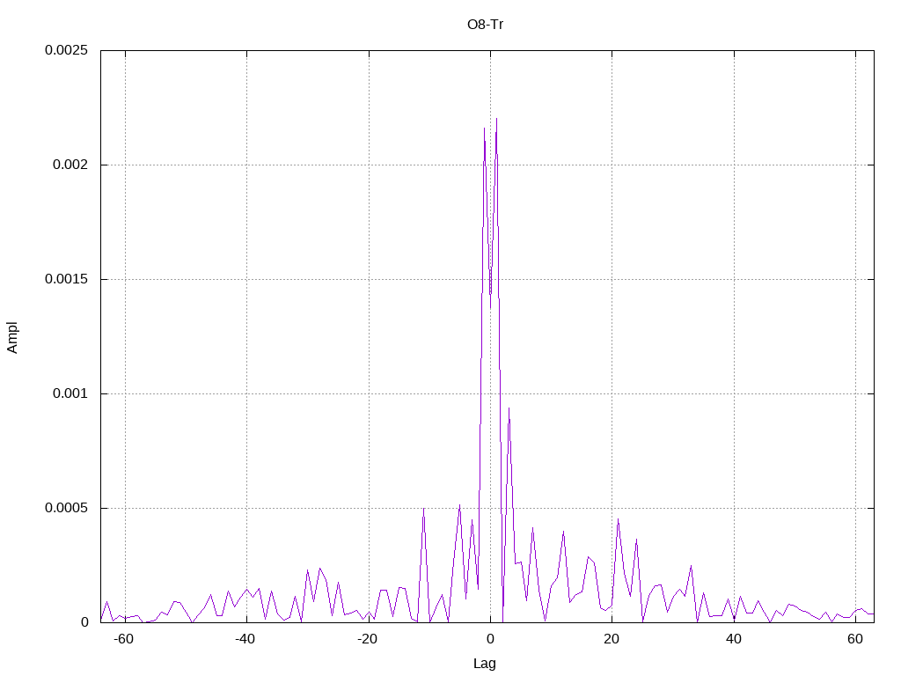Click the 0.0005 y-axis tick label
Viewport: 901px width, 676px height.
pos(67,508)
